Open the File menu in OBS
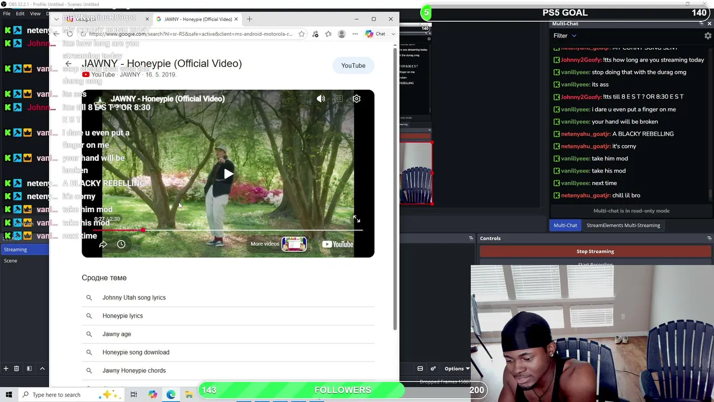Screen dimensions: 714x402 7,13
